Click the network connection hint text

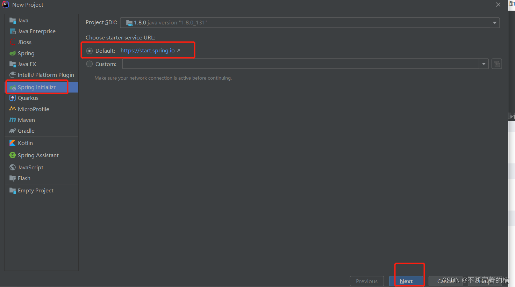pyautogui.click(x=163, y=78)
